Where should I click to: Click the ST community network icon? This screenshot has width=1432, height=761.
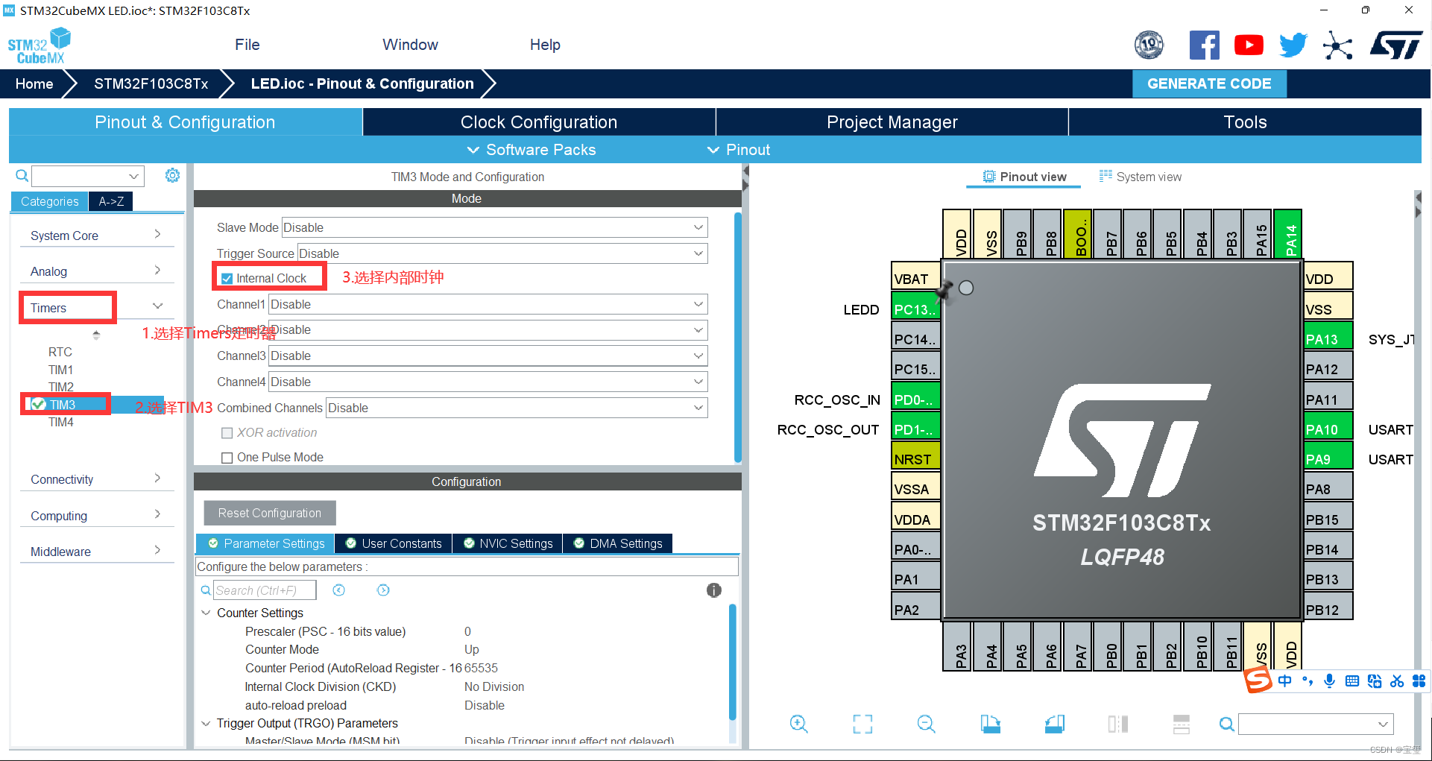point(1337,45)
